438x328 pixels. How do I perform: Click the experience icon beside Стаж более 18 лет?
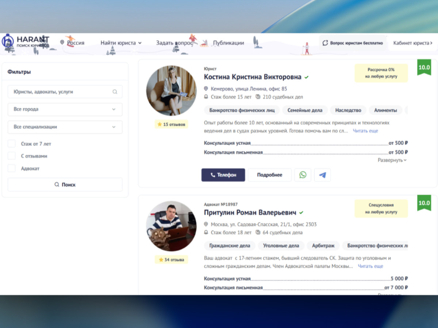tap(206, 233)
